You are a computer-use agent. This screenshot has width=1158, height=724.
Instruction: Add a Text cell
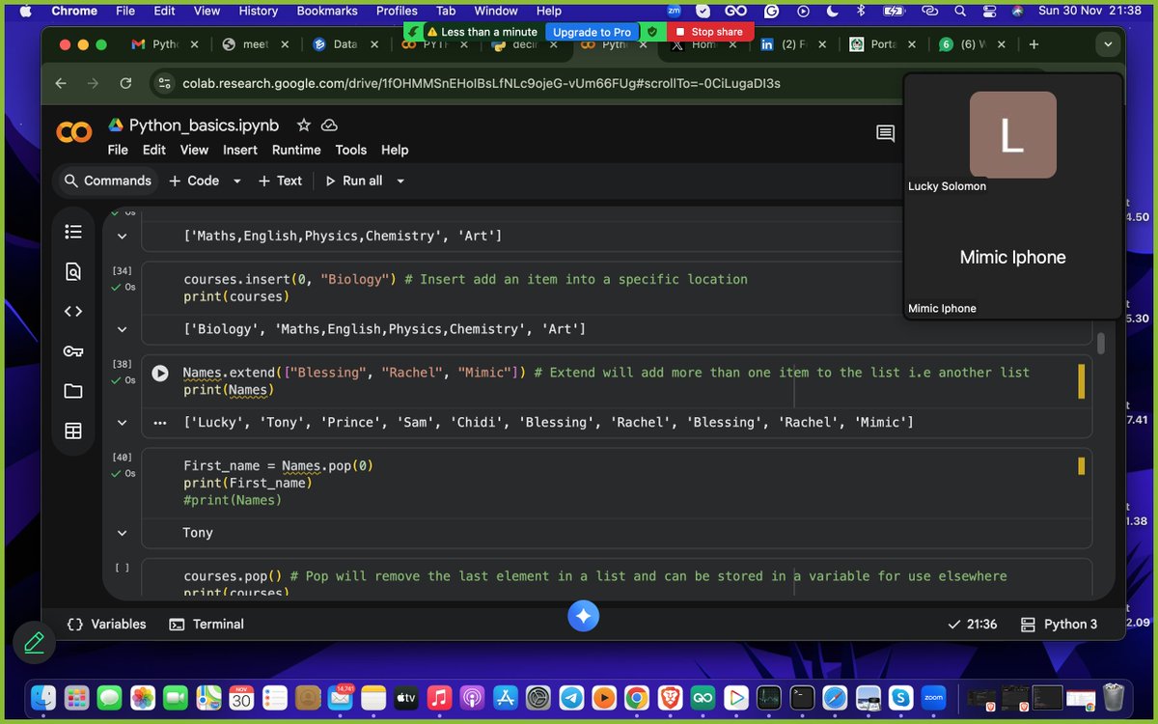pyautogui.click(x=280, y=181)
